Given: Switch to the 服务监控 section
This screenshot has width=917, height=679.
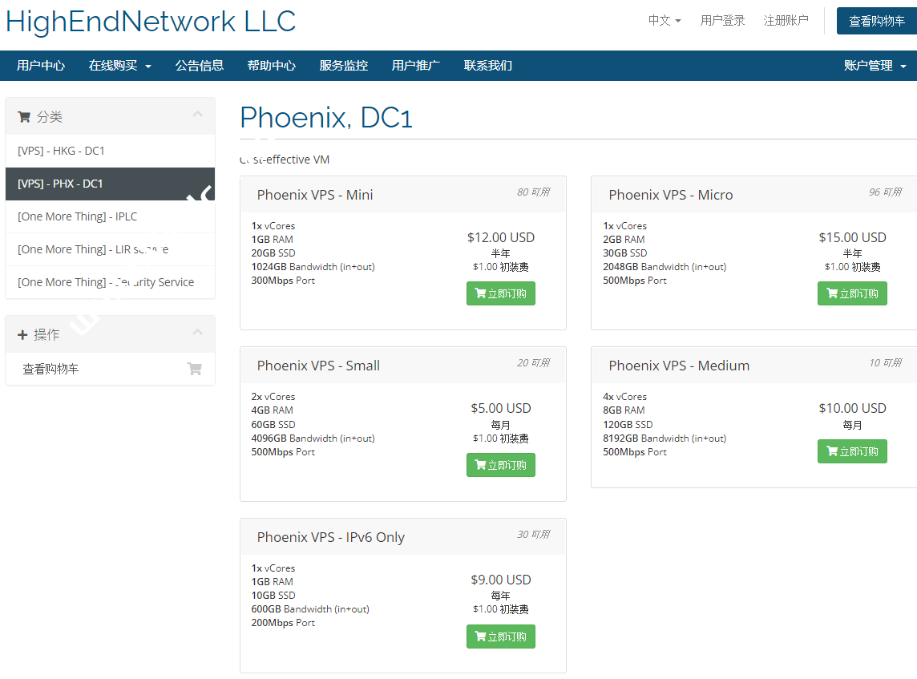Looking at the screenshot, I should click(x=343, y=65).
